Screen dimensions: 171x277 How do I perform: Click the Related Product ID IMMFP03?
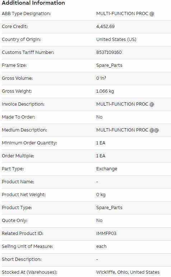click(106, 234)
